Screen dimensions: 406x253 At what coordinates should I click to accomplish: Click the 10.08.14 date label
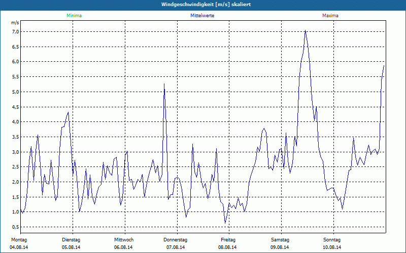(x=332, y=247)
